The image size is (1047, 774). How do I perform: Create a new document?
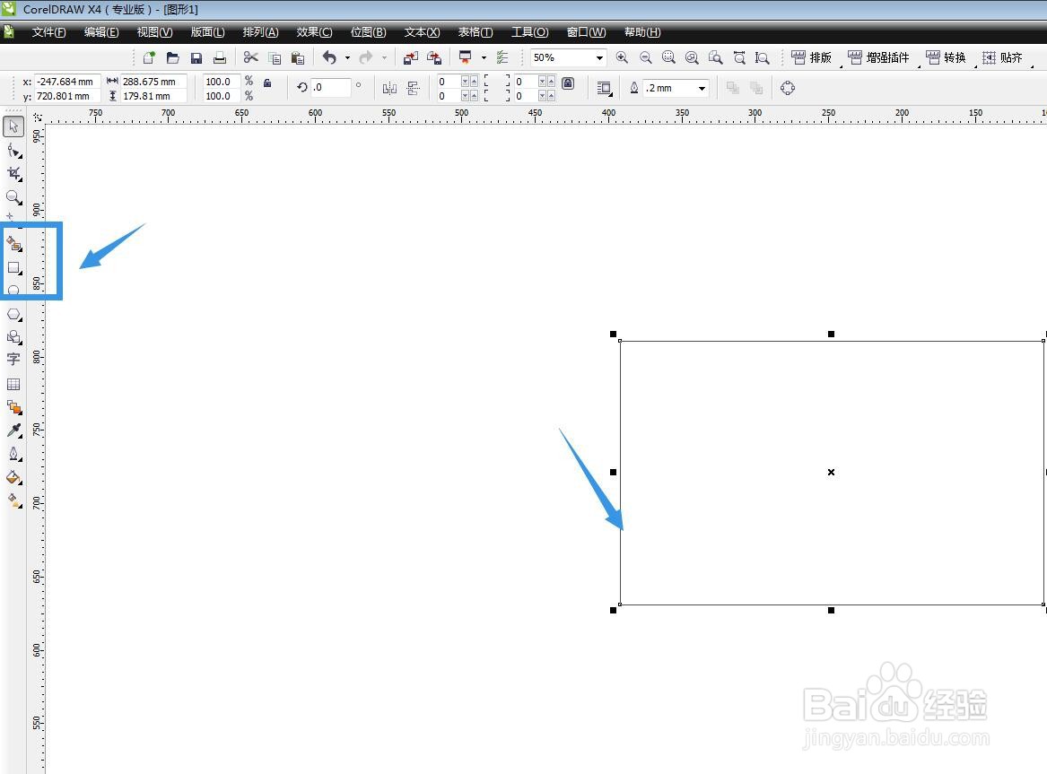(149, 57)
